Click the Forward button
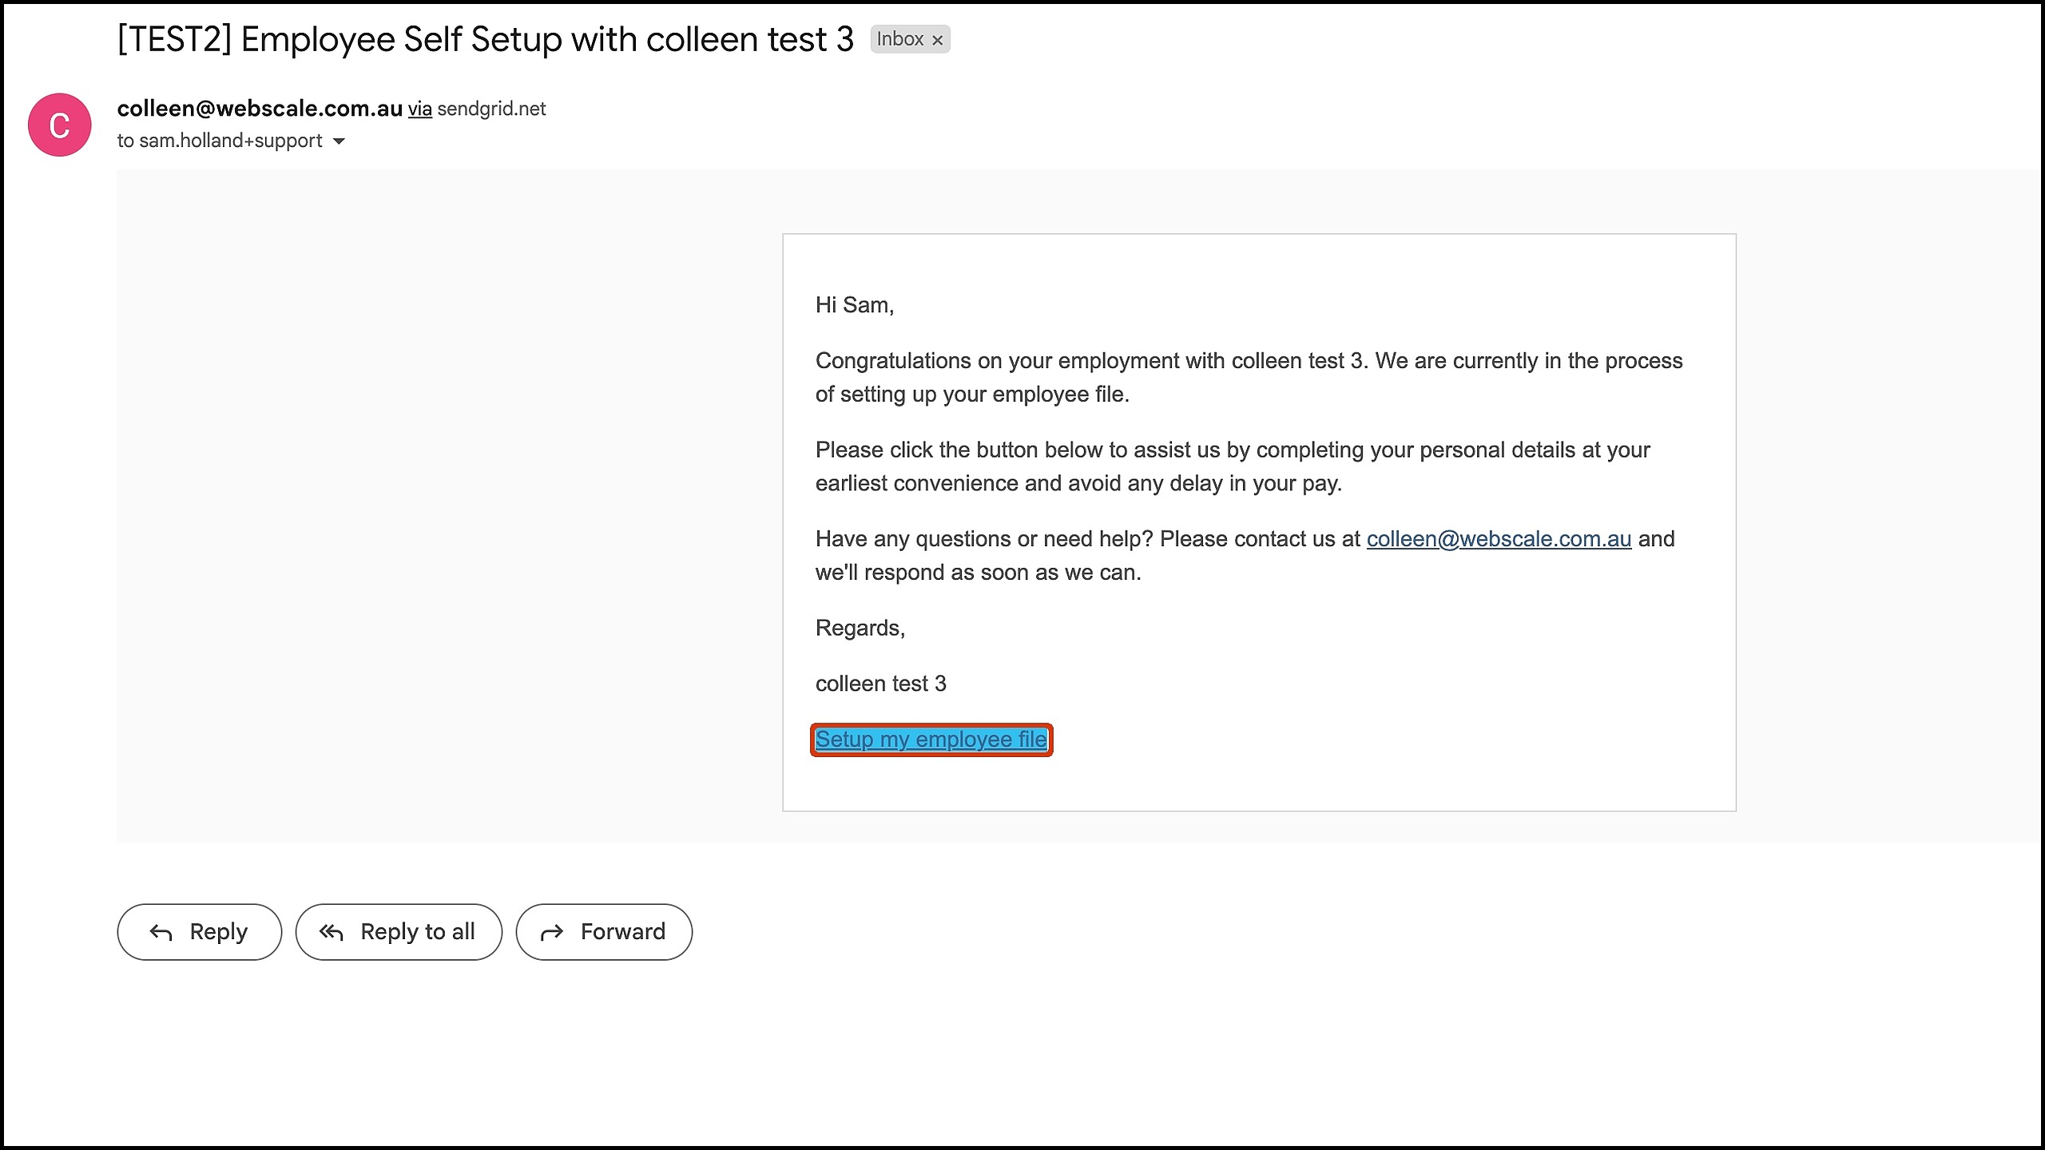Viewport: 2045px width, 1150px height. pos(604,932)
